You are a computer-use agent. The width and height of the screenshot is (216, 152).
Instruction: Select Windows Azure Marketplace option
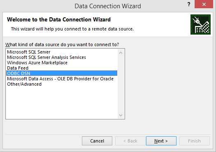37,63
